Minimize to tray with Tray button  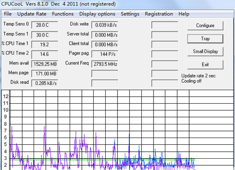click(205, 39)
